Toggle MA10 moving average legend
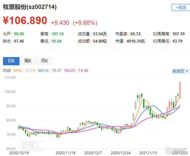Image resolution: width=190 pixels, height=156 pixels. point(50,71)
